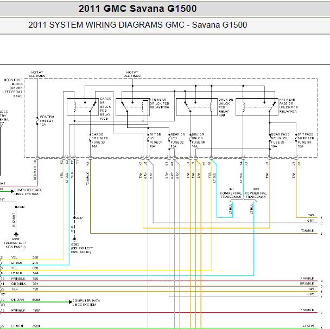Click the 'TAN' label at right-edge connection 6
Image resolution: width=330 pixels, height=329 pixels.
pyautogui.click(x=311, y=289)
